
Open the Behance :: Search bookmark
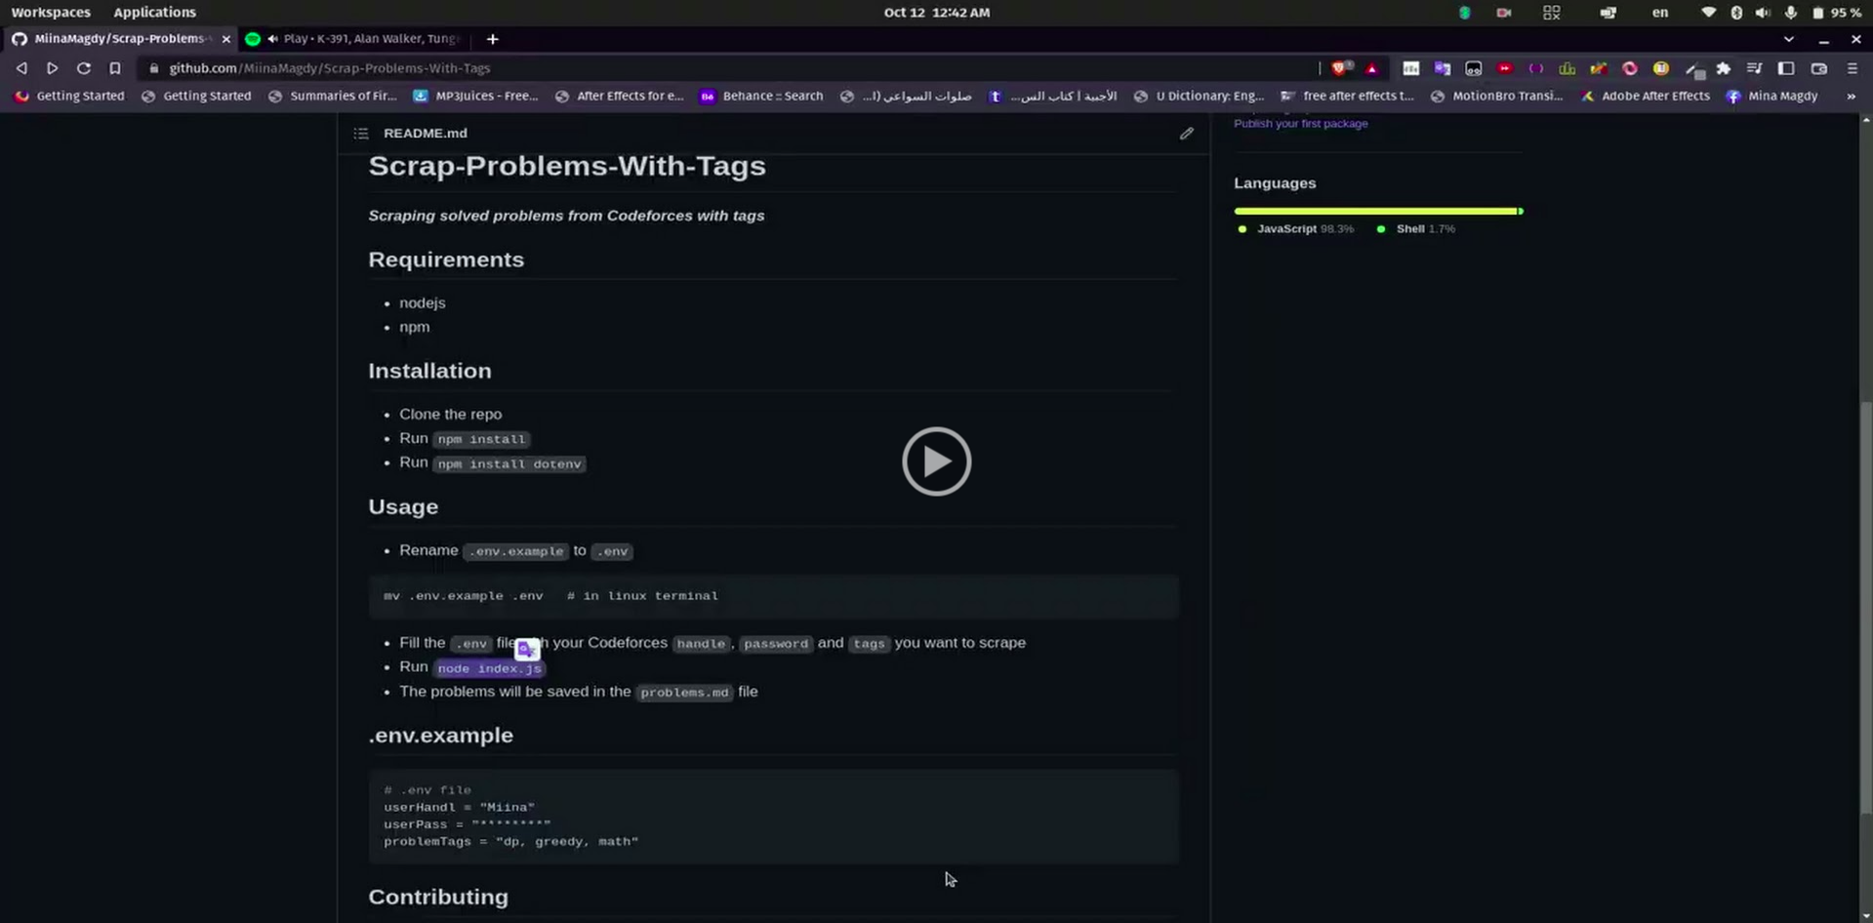click(762, 96)
